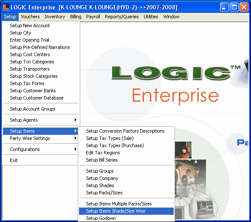Choose Setup Groups in submenu
Viewport: 251px width, 222px height.
126,171
